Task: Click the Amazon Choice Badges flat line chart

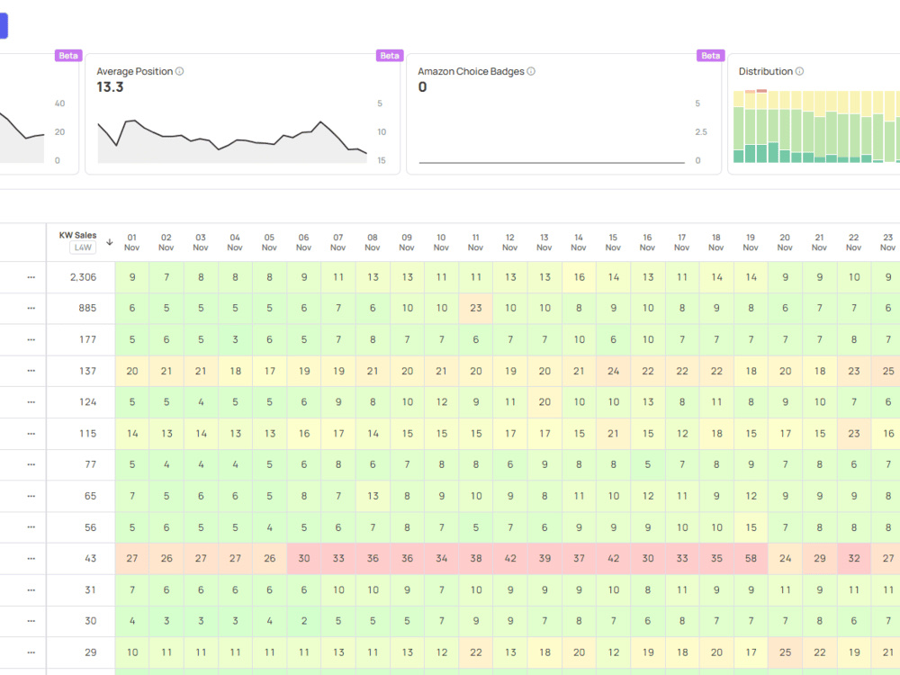Action: coord(552,162)
